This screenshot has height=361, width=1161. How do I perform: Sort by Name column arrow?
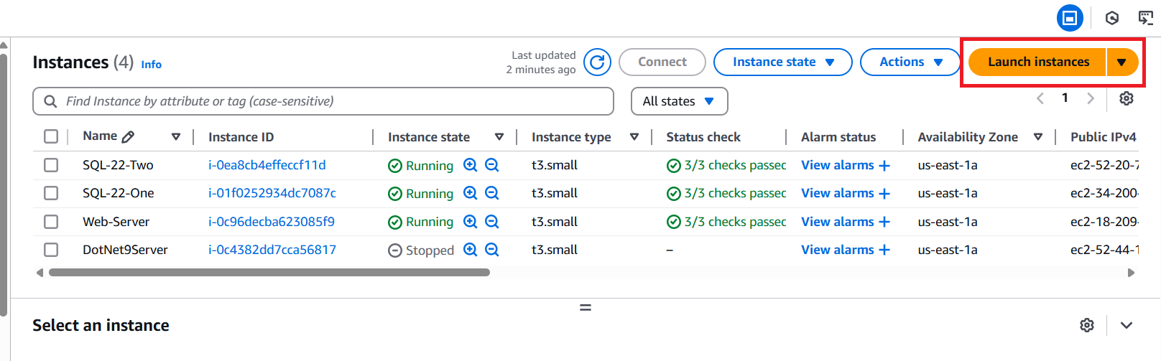176,137
